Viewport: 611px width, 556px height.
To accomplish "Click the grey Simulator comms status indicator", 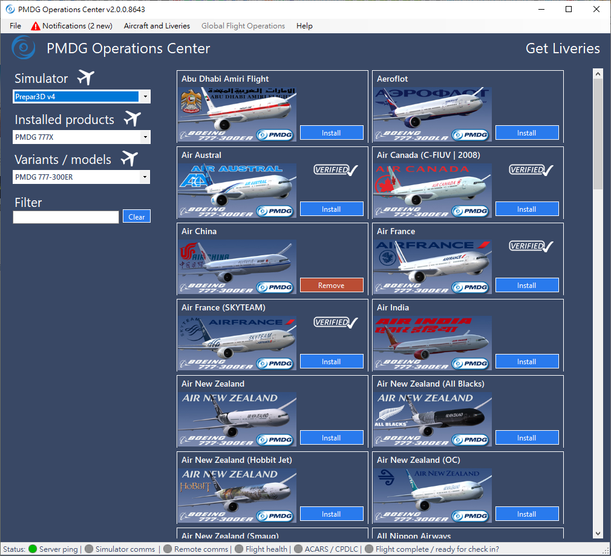I will 89,549.
